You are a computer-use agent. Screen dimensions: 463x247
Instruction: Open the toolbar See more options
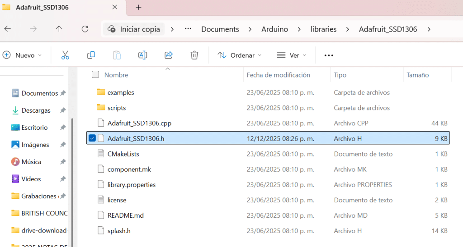coord(329,55)
